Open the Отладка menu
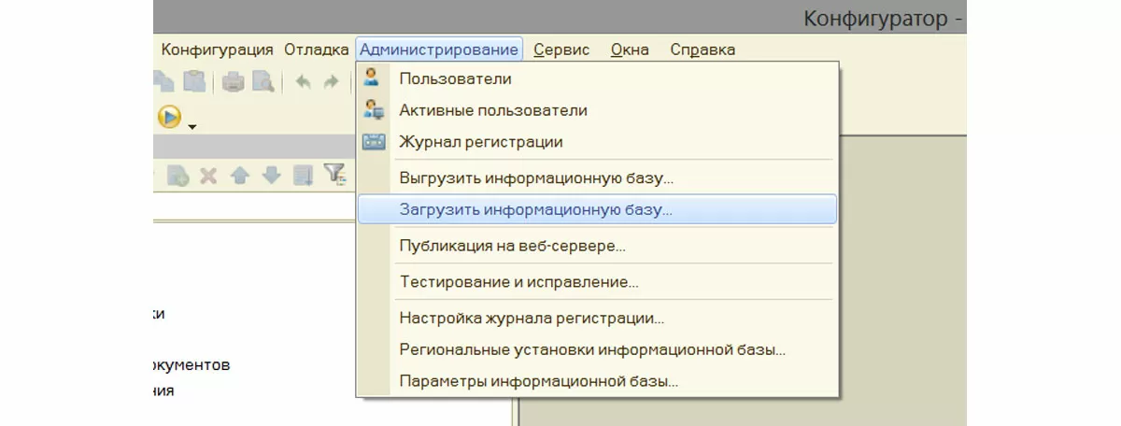This screenshot has height=426, width=1121. pyautogui.click(x=317, y=50)
